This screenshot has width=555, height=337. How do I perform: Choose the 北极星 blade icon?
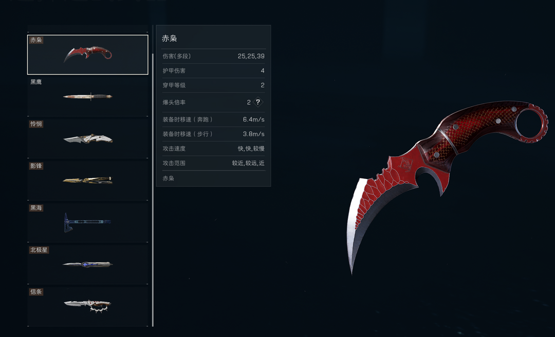pyautogui.click(x=88, y=264)
